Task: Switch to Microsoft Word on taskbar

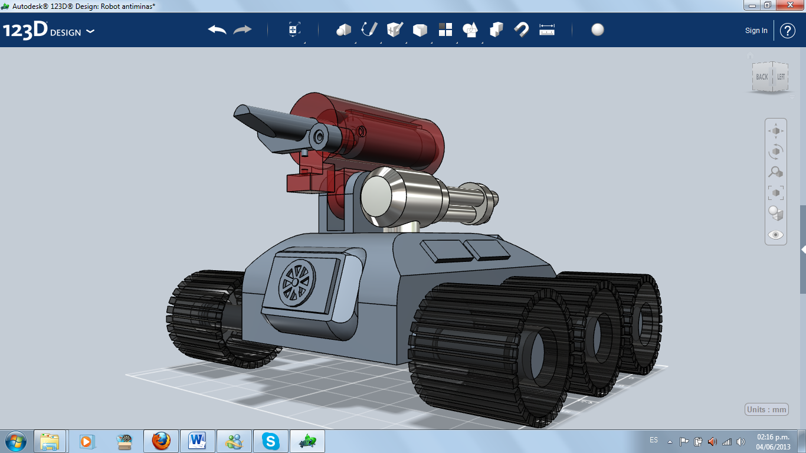Action: click(x=197, y=441)
